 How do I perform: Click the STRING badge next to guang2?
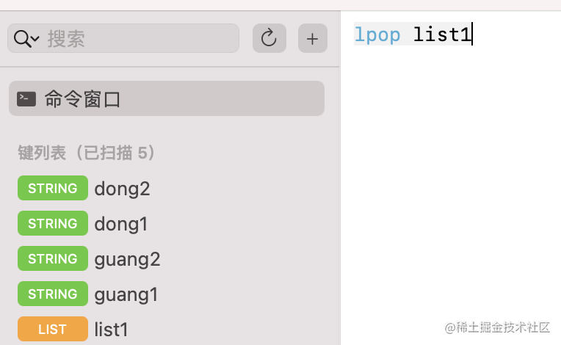click(53, 258)
